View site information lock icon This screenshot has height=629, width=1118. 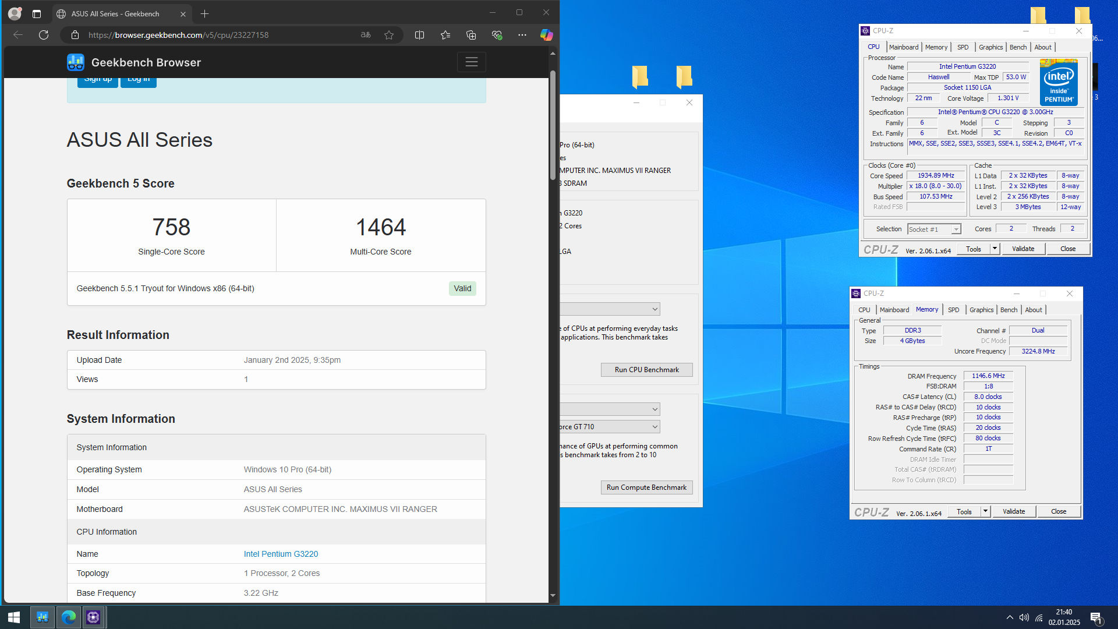(75, 35)
